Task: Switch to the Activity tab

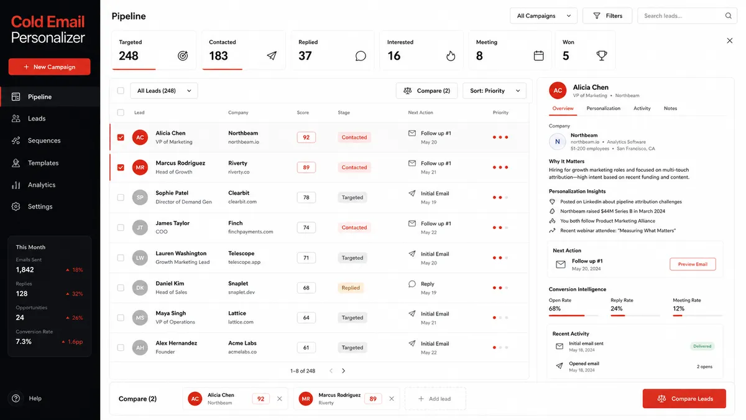Action: pyautogui.click(x=642, y=108)
